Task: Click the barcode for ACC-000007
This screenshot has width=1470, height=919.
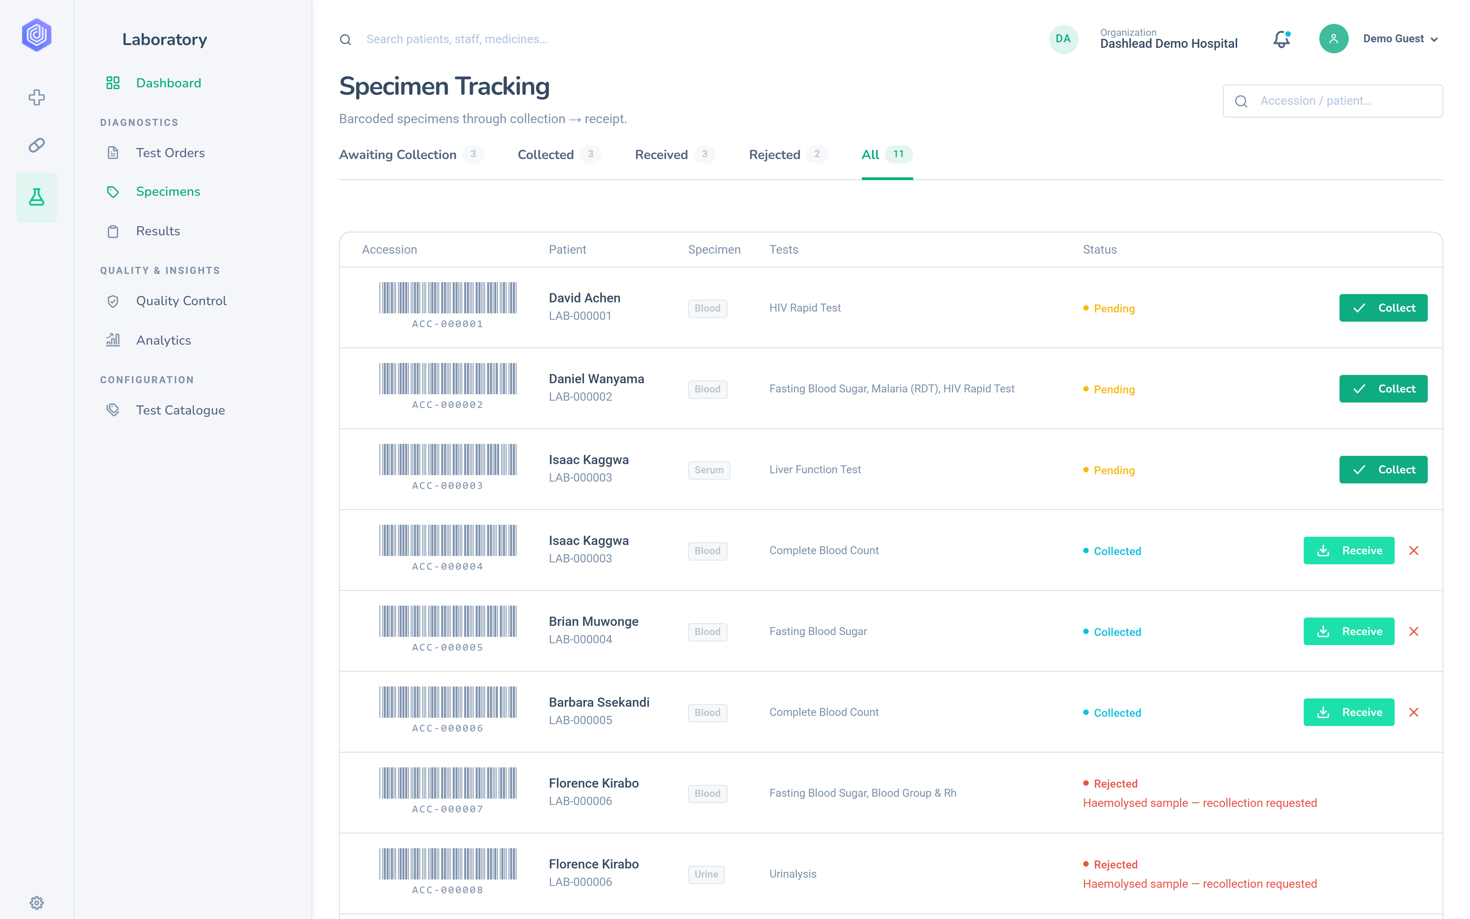Action: coord(448,783)
